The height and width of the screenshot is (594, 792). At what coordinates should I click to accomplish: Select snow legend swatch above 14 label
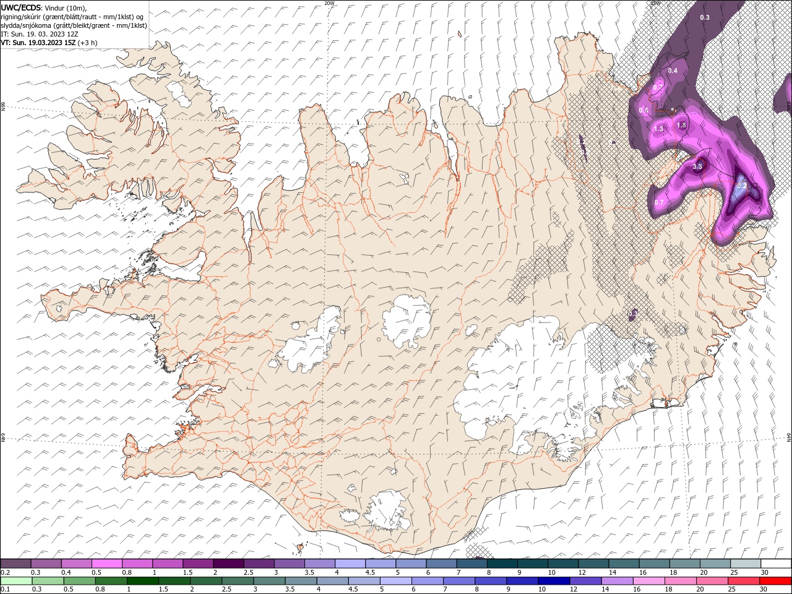point(623,564)
